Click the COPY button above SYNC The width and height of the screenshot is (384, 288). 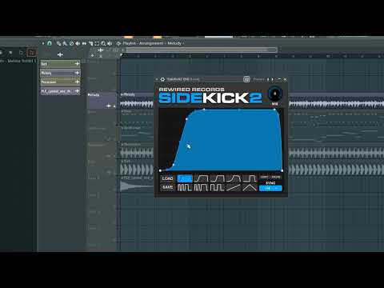pyautogui.click(x=265, y=177)
